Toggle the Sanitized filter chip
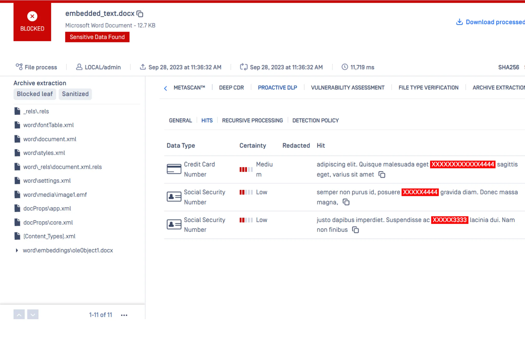 pos(75,94)
